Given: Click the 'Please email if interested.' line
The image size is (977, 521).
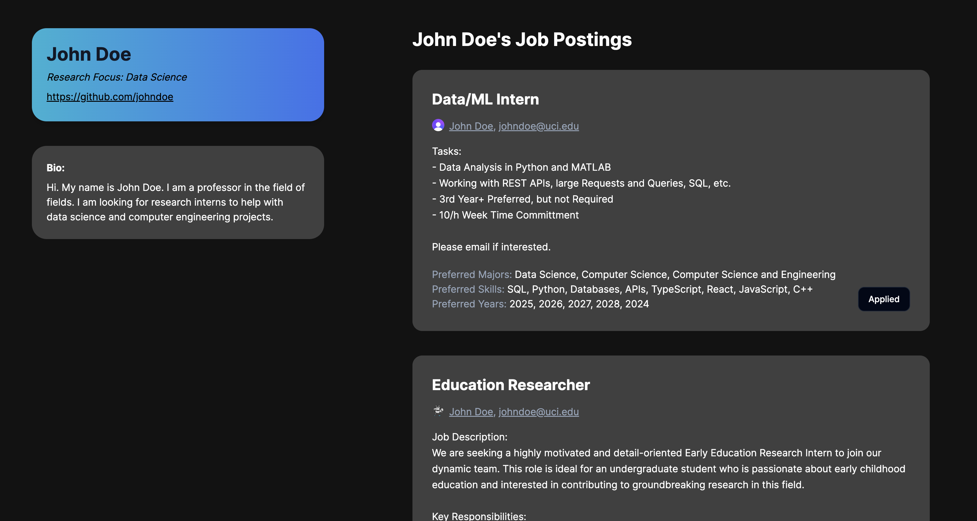Looking at the screenshot, I should click(491, 247).
